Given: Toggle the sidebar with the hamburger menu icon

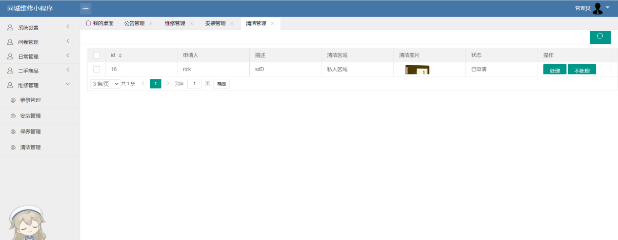Looking at the screenshot, I should coord(85,8).
